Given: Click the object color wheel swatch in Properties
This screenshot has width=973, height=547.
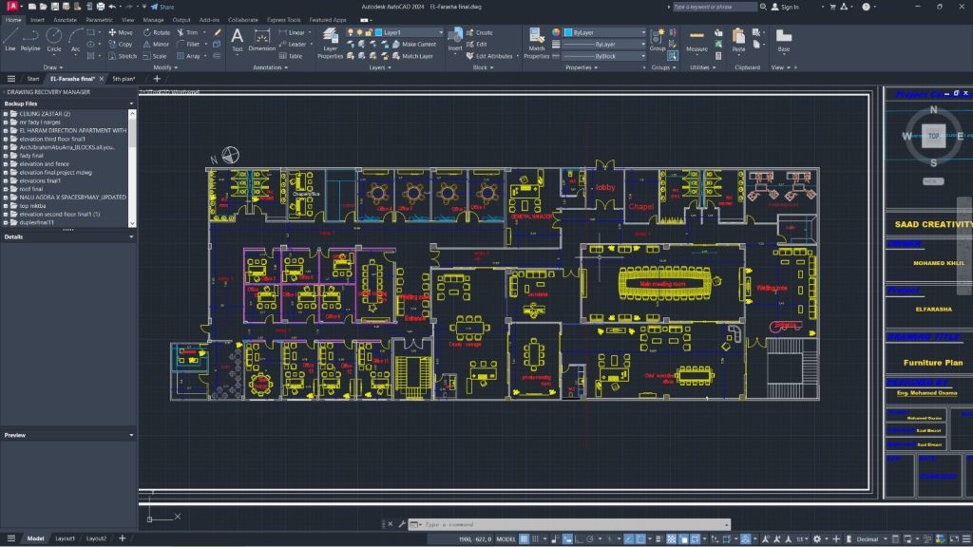Looking at the screenshot, I should coord(556,32).
